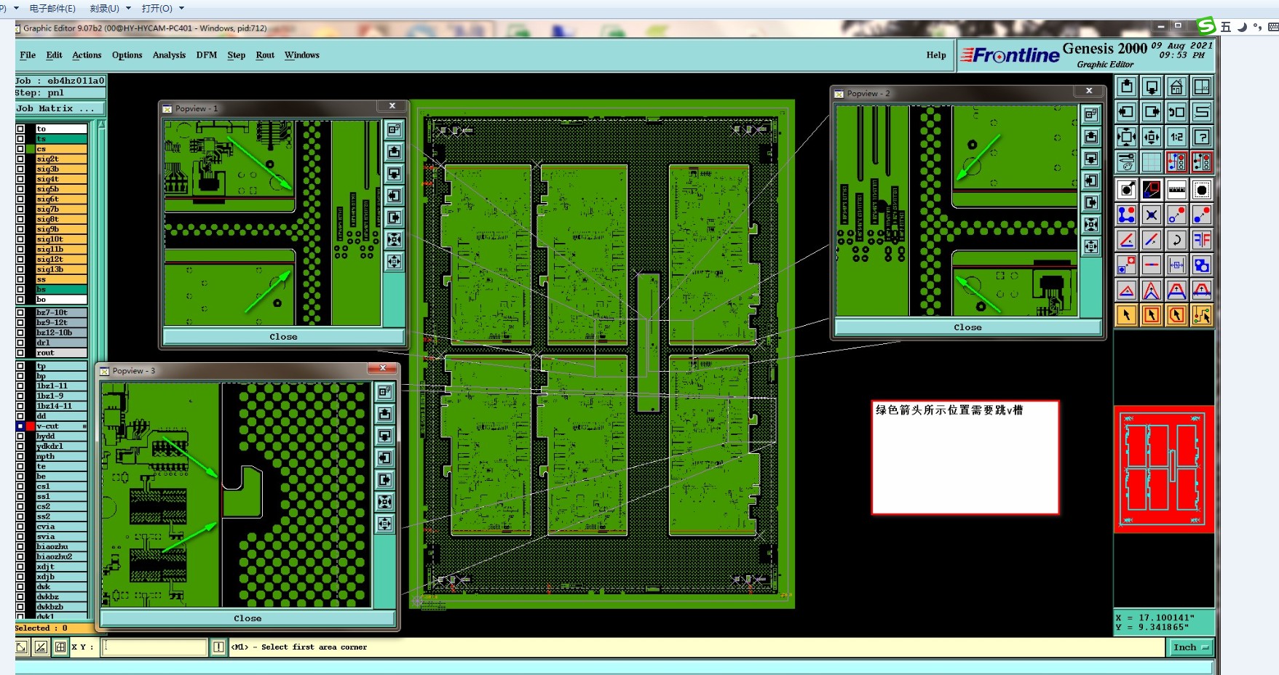
Task: Click the feature highlight black circle icon
Action: click(x=1201, y=191)
